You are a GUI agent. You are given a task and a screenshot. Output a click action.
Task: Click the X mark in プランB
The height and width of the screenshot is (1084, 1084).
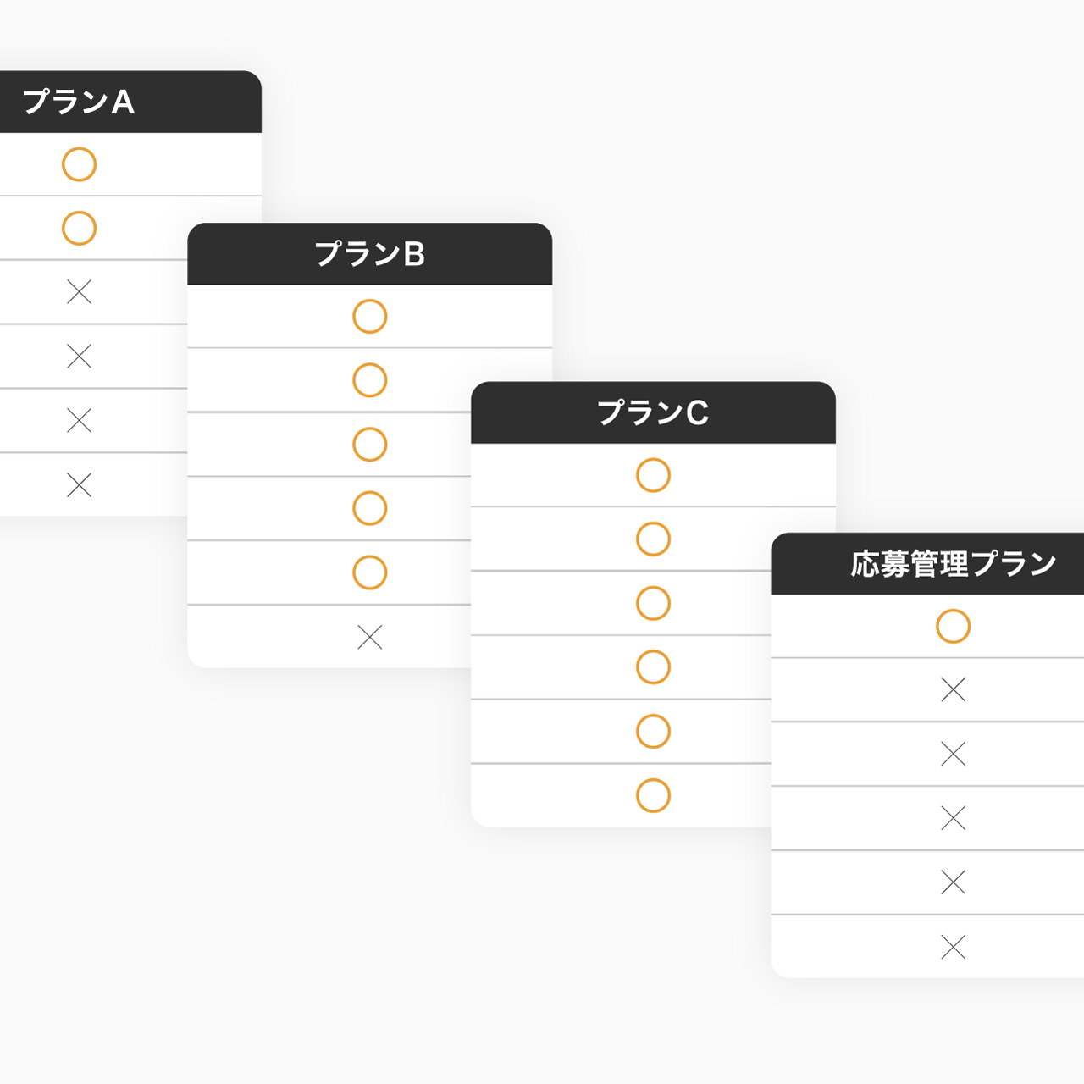pos(369,637)
